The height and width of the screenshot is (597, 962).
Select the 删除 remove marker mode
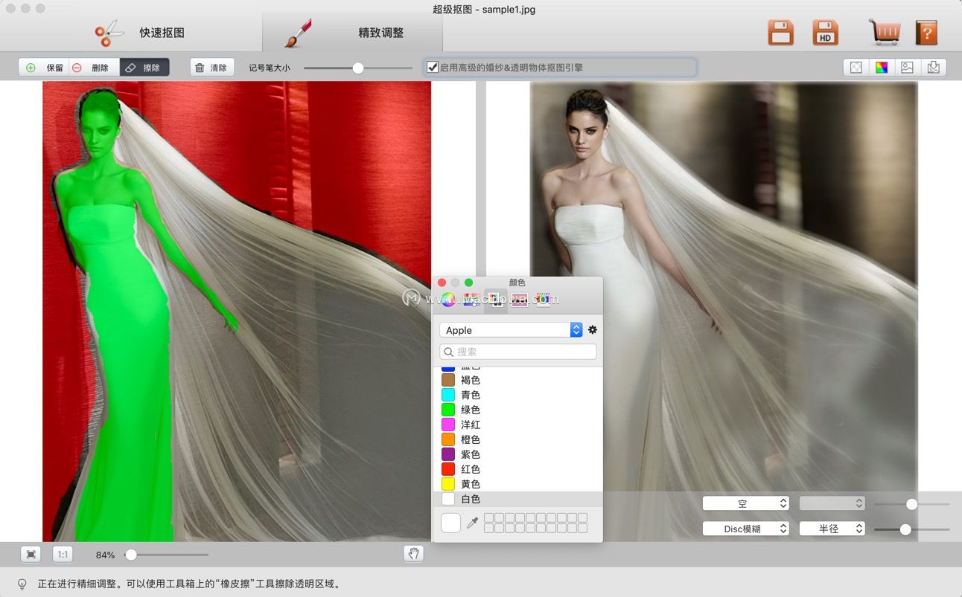tap(94, 68)
